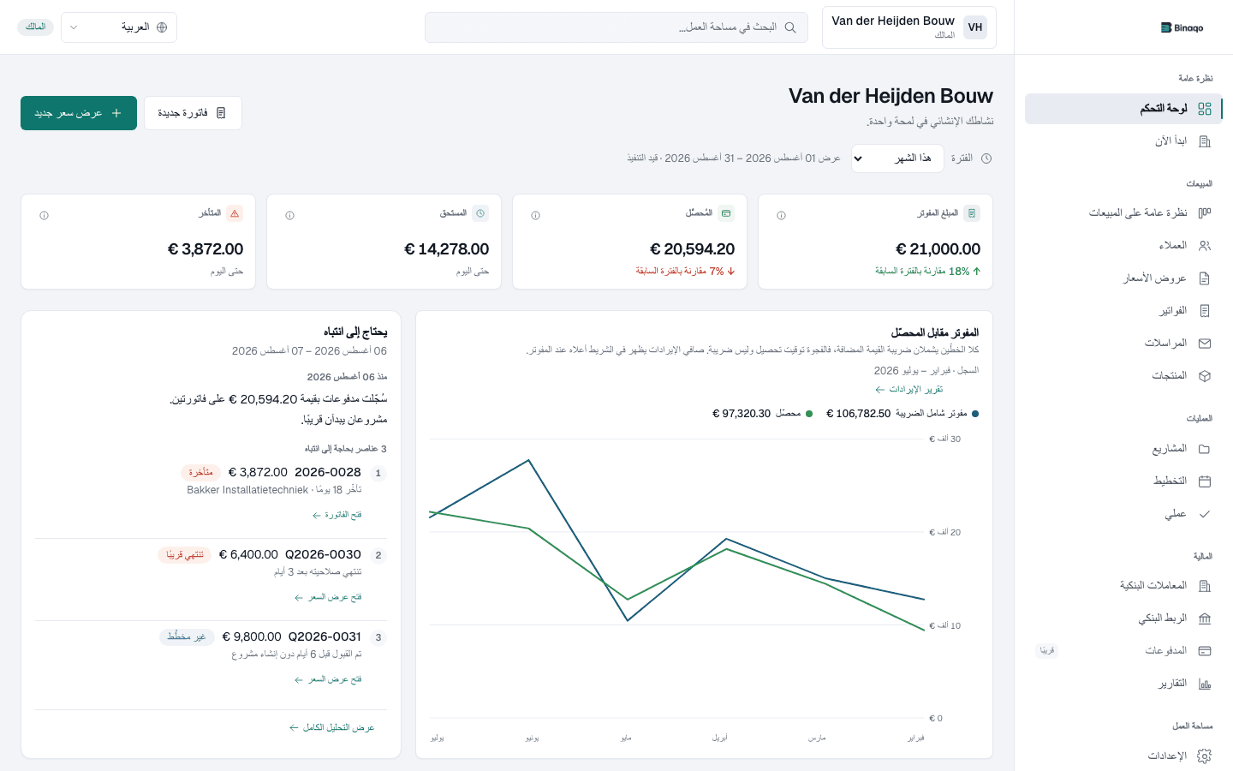This screenshot has height=771, width=1233.
Task: Click the € 14,278.00 outstanding value
Action: coord(446,249)
